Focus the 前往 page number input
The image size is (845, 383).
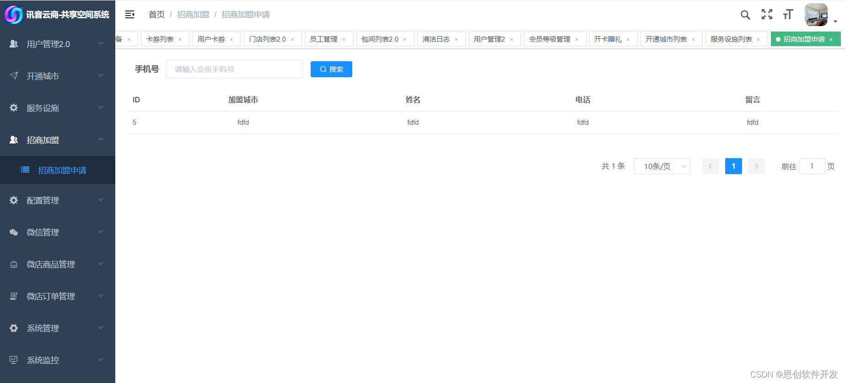[812, 166]
